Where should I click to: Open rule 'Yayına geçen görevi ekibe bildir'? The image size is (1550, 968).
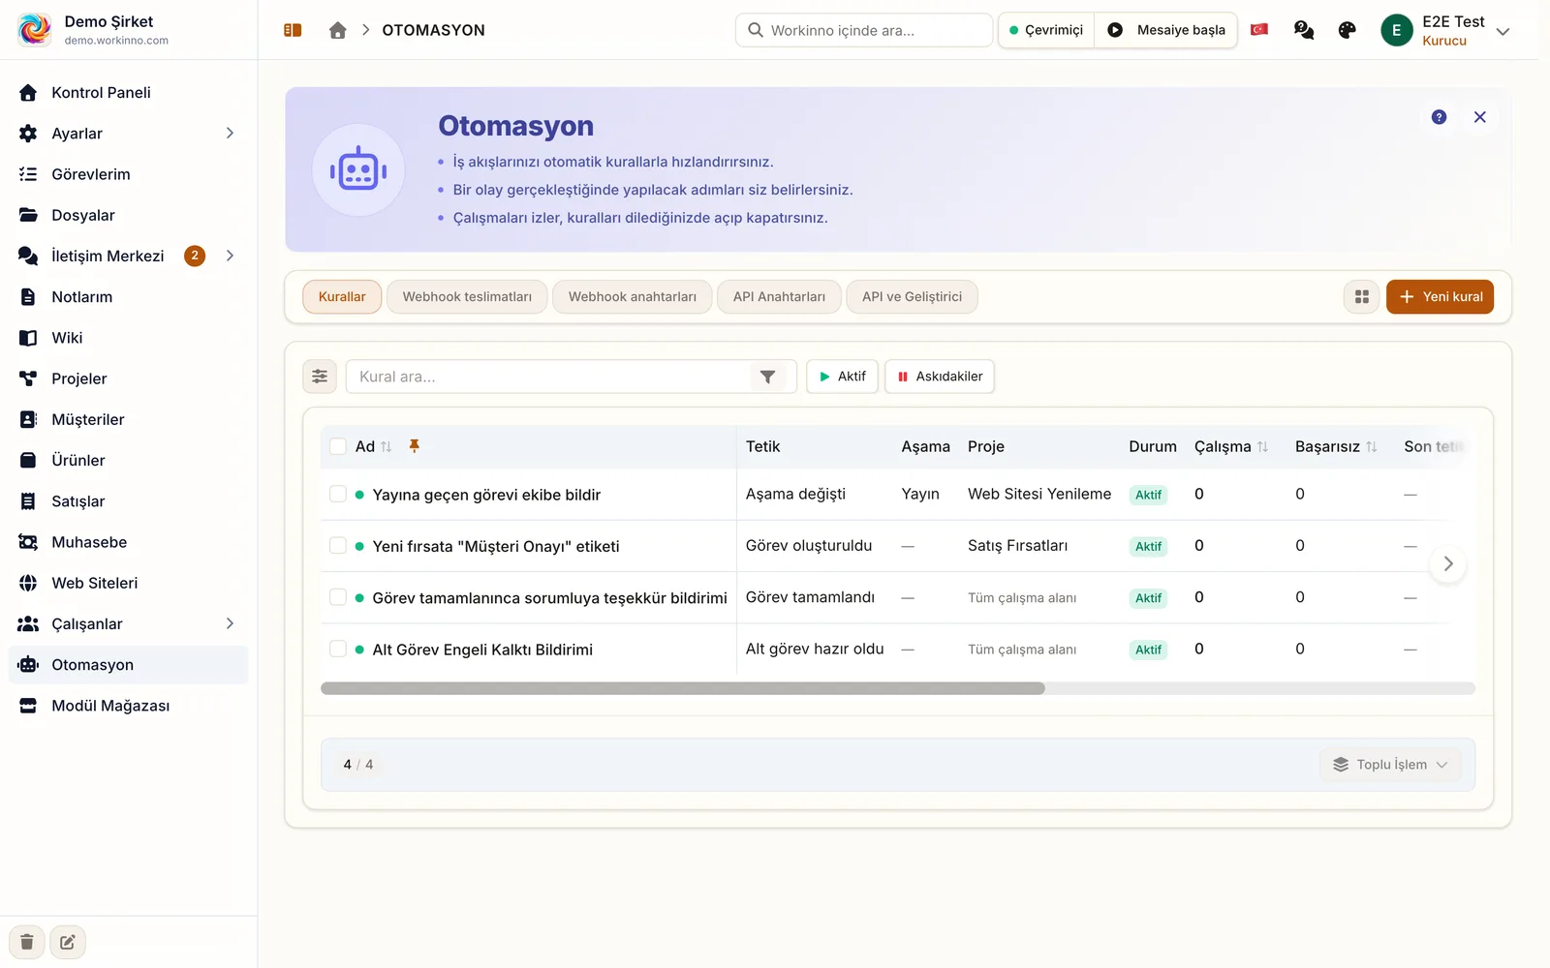(486, 495)
